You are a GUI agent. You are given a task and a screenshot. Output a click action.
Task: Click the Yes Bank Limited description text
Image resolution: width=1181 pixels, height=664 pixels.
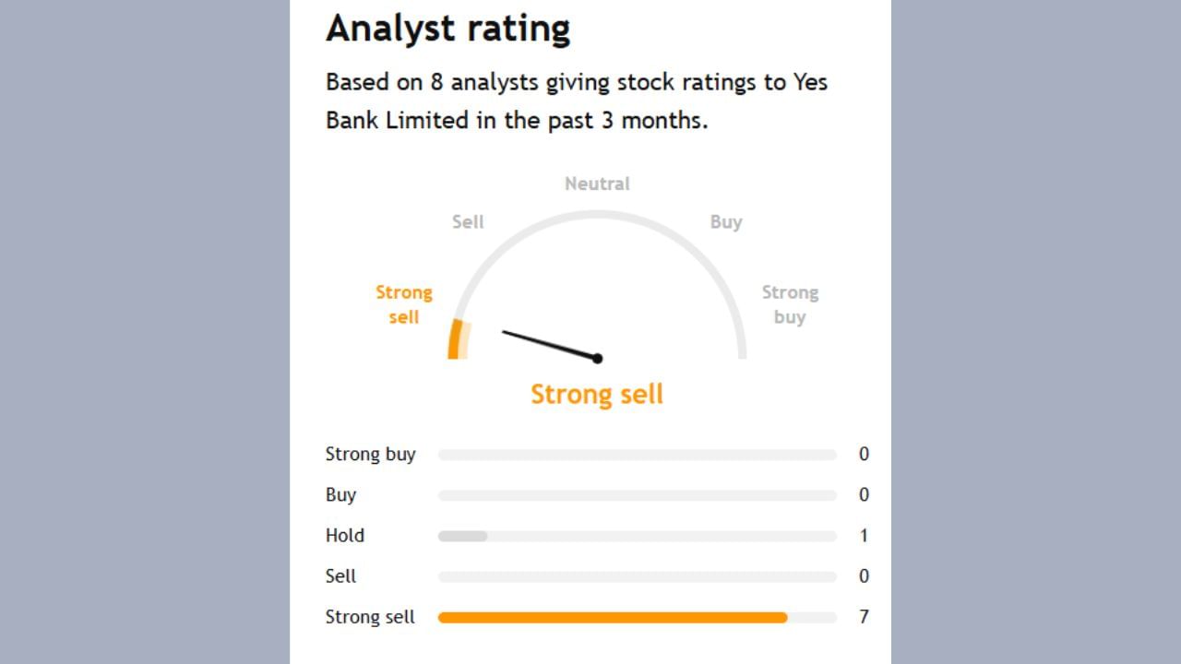click(x=577, y=101)
